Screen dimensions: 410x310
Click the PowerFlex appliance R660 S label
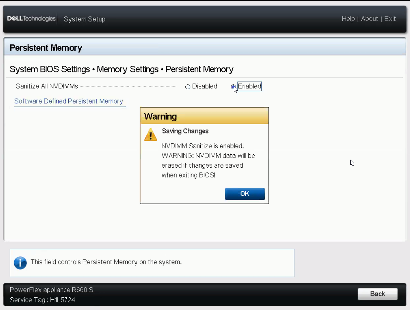click(x=51, y=289)
